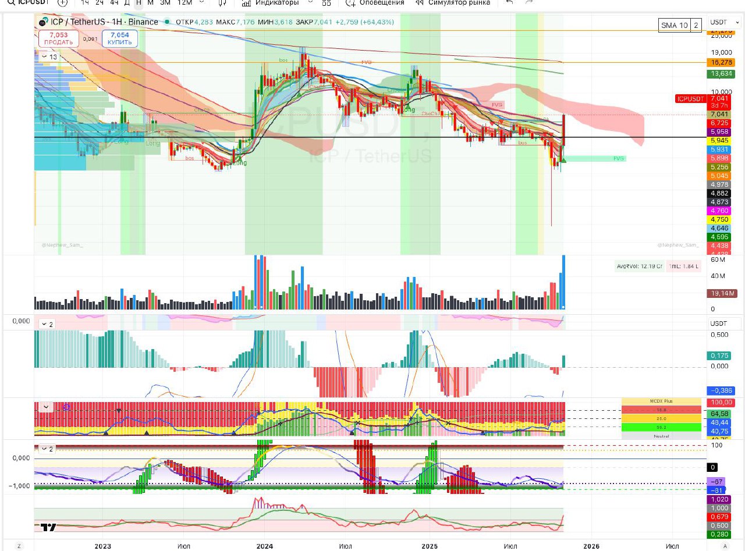Select the 4ч timeframe
This screenshot has height=551, width=745.
click(114, 2)
